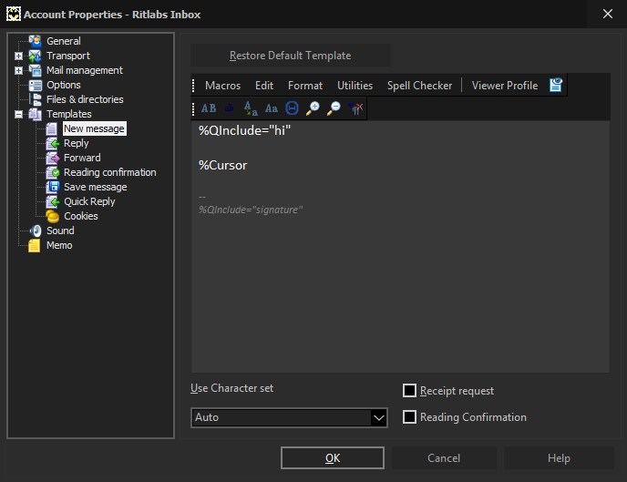This screenshot has width=627, height=482.
Task: Click the Templates pages icon
Action: [x=36, y=114]
